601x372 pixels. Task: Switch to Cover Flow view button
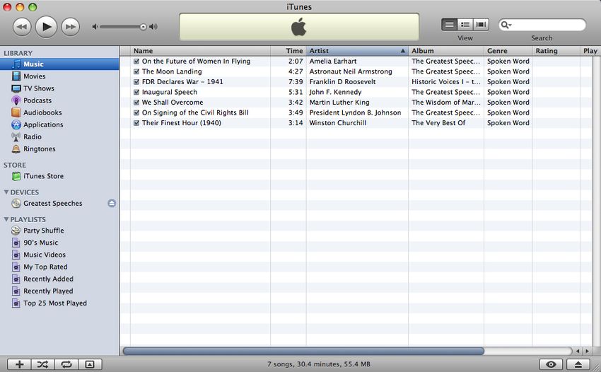481,25
